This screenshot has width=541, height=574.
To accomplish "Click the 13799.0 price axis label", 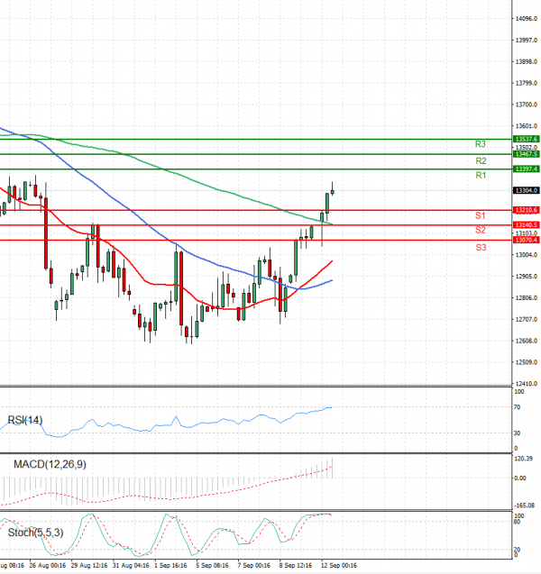I will tap(527, 83).
